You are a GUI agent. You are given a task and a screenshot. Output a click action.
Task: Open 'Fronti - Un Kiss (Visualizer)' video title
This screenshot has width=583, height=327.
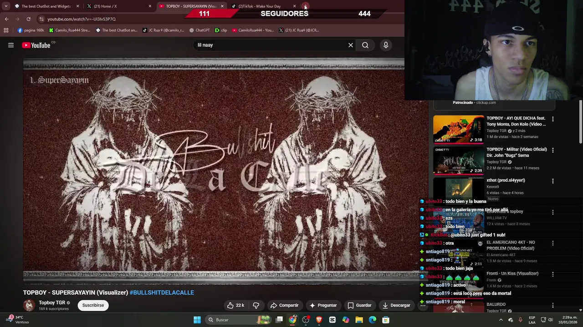(x=512, y=273)
